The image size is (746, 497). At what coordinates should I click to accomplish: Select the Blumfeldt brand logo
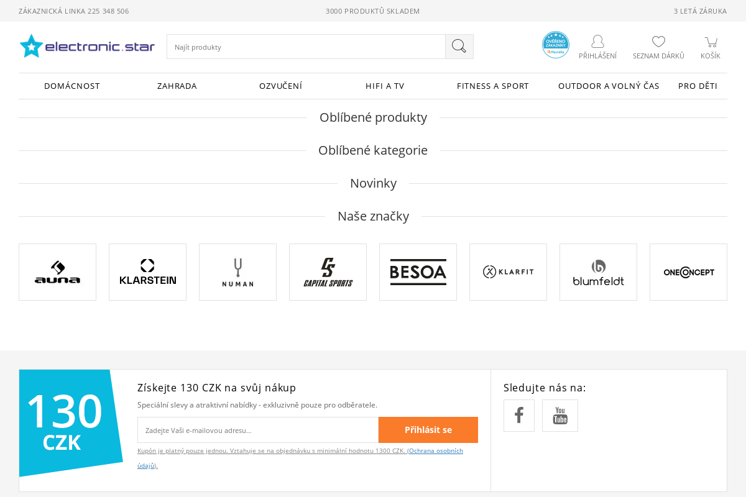[x=598, y=272]
